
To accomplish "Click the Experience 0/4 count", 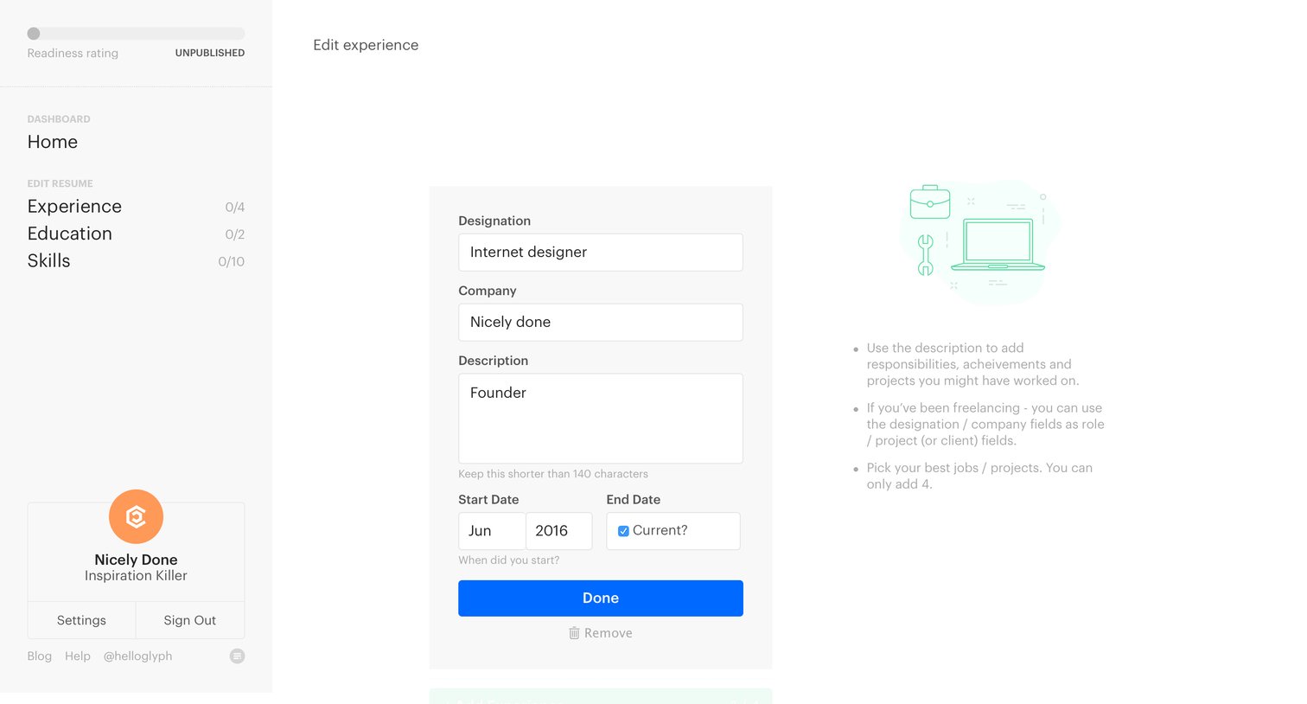I will tap(235, 208).
